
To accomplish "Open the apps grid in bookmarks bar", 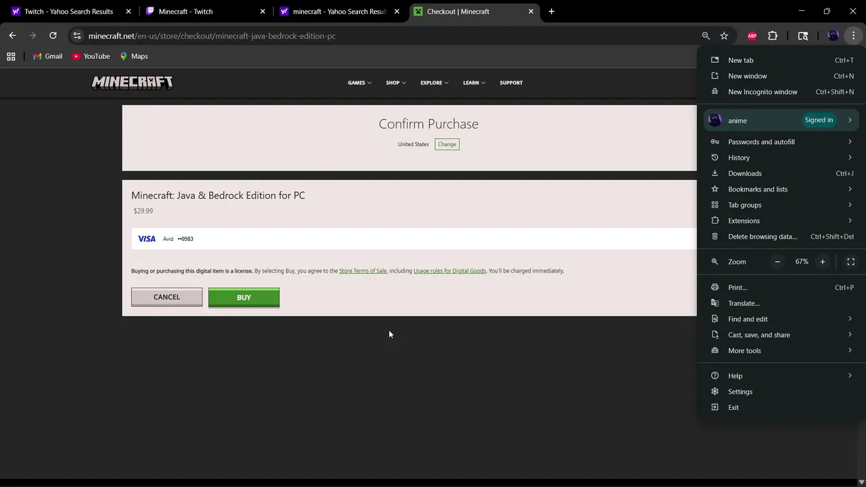I will pos(11,56).
